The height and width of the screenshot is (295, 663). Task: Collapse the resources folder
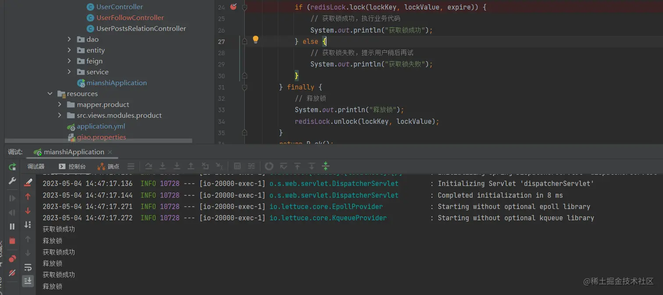(50, 94)
